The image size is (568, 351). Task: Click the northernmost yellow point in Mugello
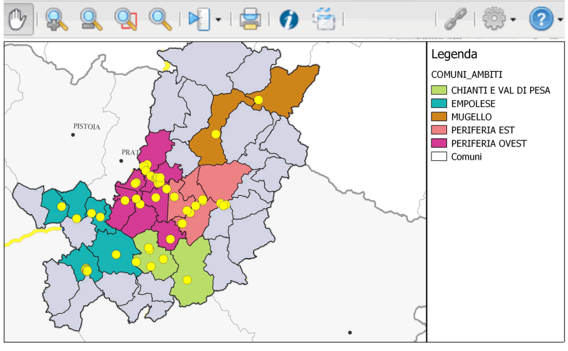[258, 100]
